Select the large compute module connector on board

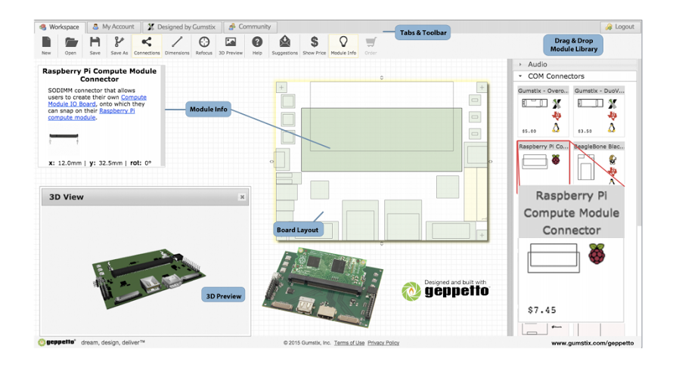click(381, 140)
